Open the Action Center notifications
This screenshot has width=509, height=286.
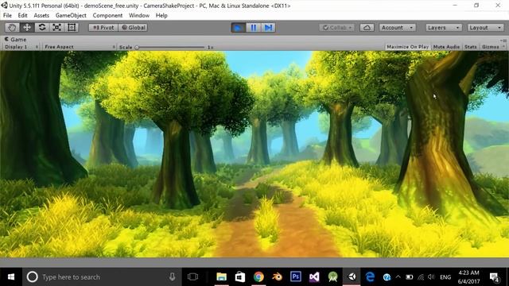[x=494, y=277]
